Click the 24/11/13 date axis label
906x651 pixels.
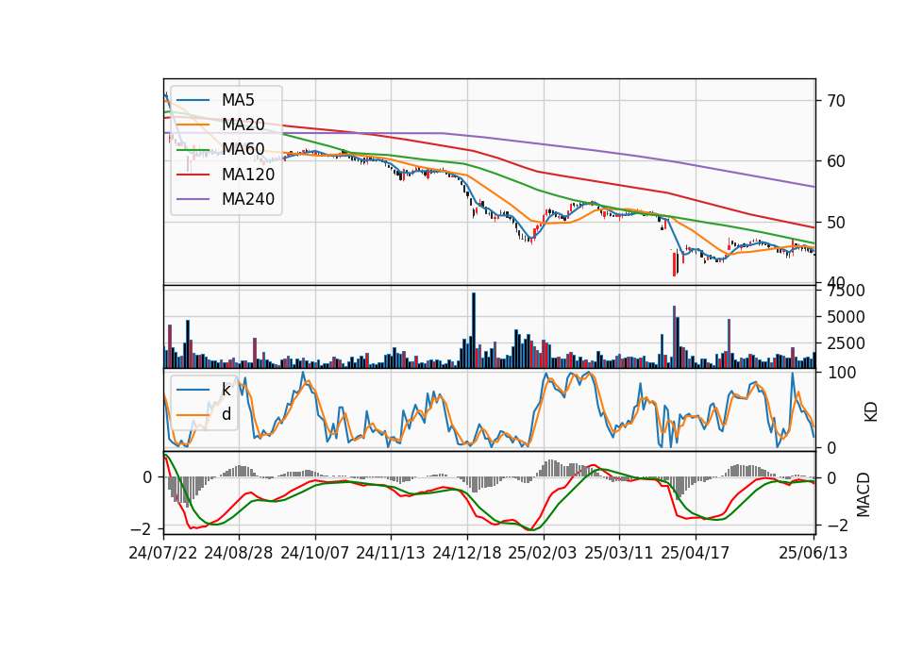point(391,553)
